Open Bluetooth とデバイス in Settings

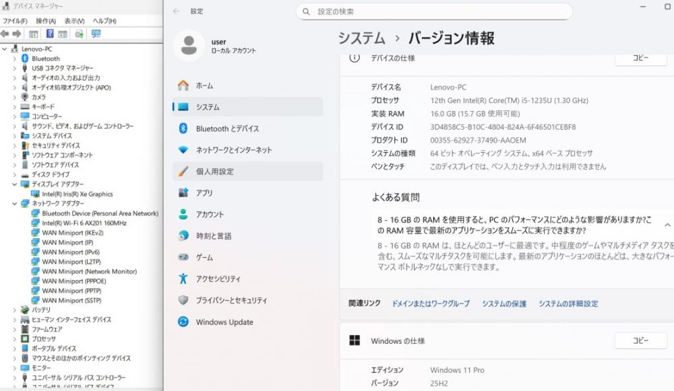point(247,129)
